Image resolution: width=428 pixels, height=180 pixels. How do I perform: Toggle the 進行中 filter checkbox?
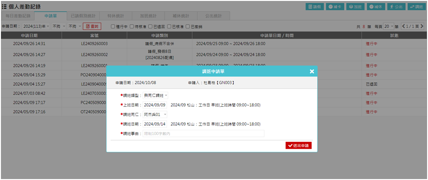point(113,26)
